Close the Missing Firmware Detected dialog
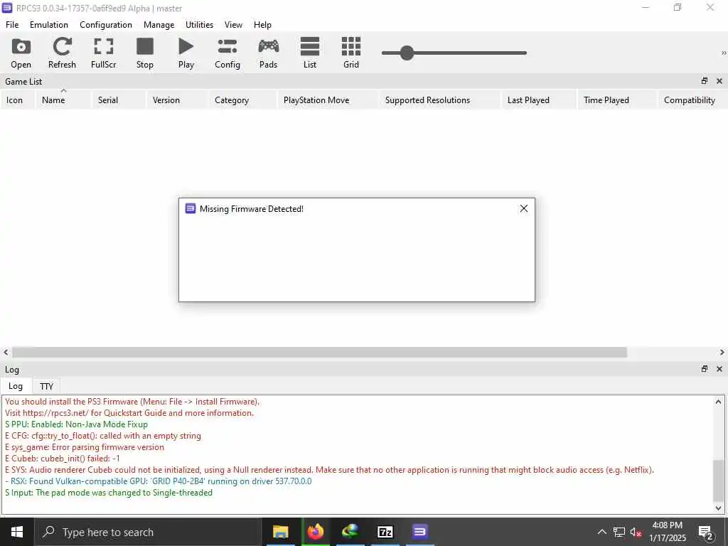The height and width of the screenshot is (546, 728). point(524,208)
